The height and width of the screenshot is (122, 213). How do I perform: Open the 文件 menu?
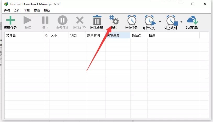17,10
